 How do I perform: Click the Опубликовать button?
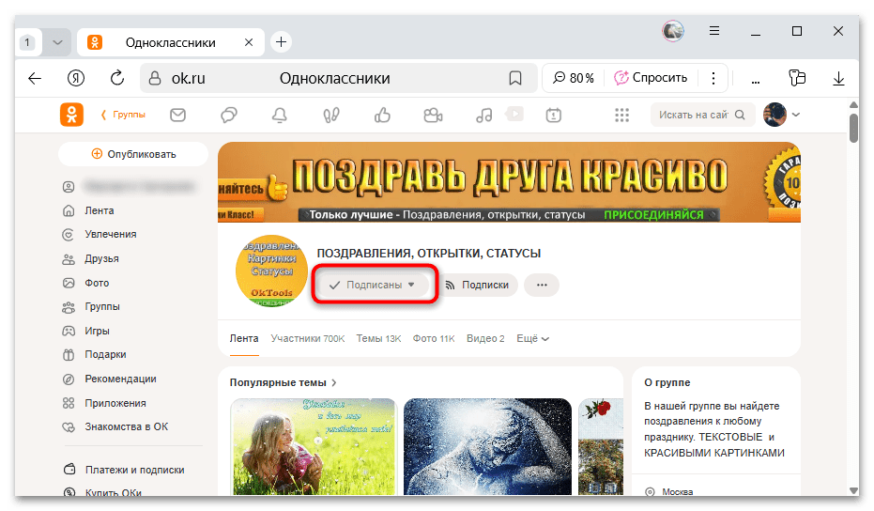coord(133,154)
